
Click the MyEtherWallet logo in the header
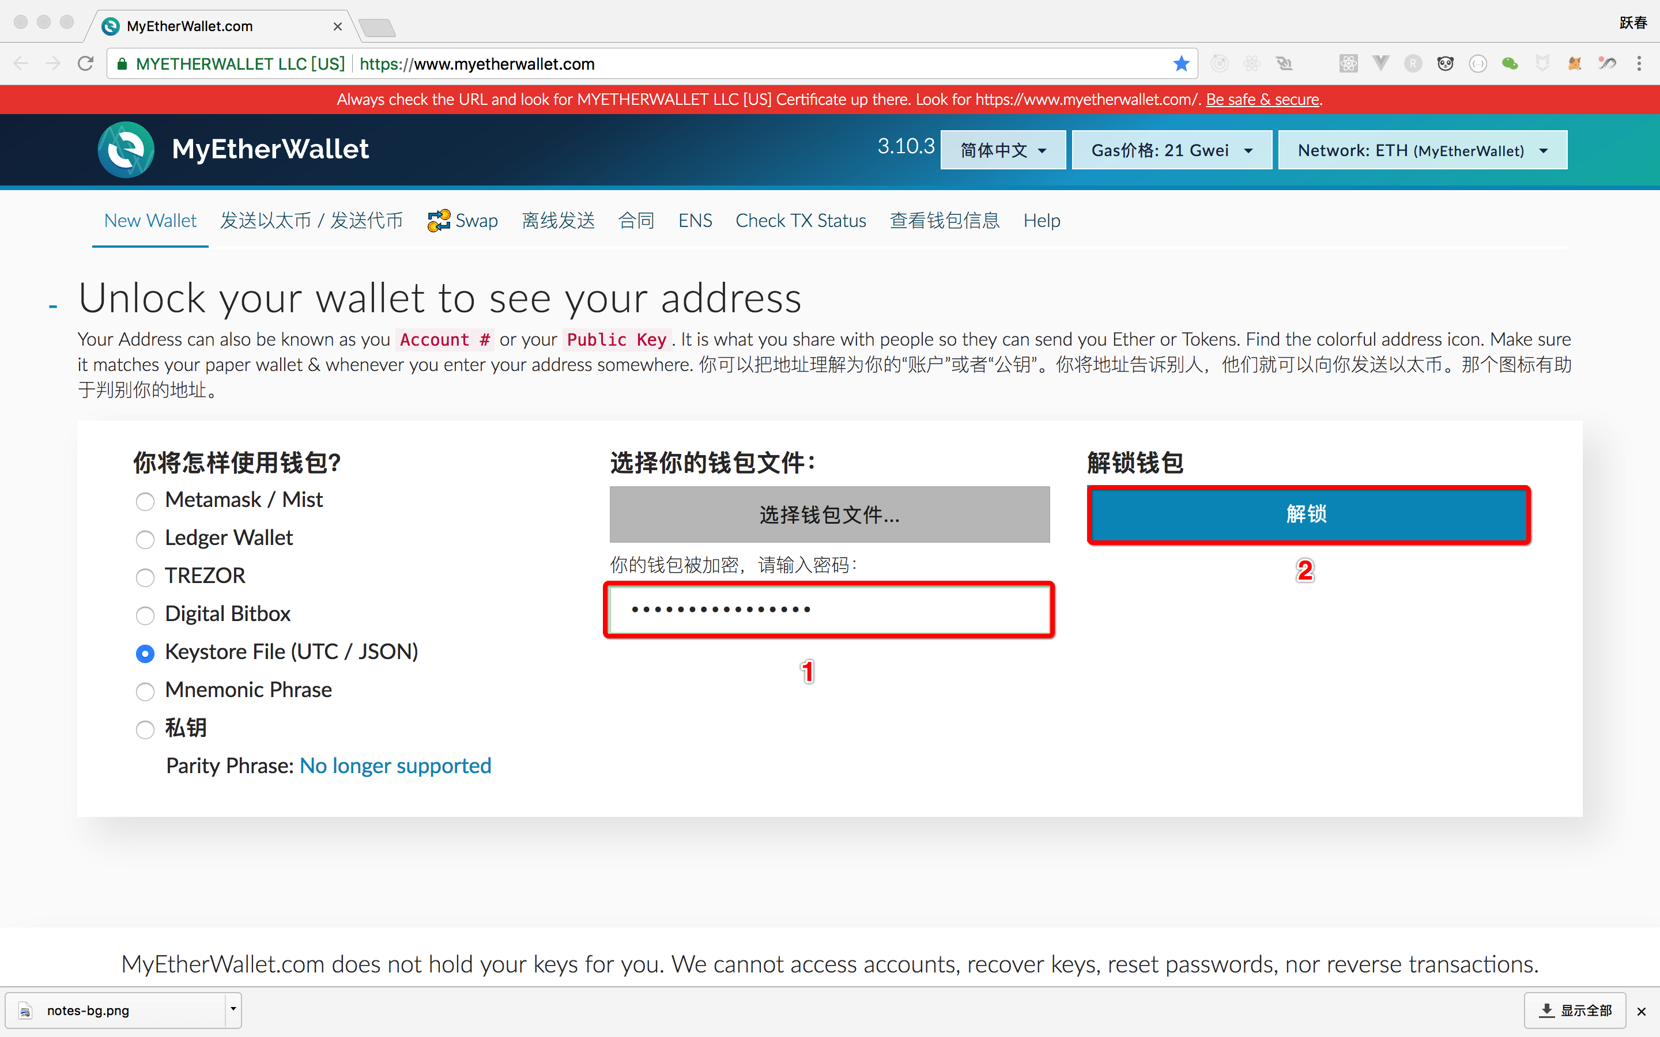click(x=126, y=150)
